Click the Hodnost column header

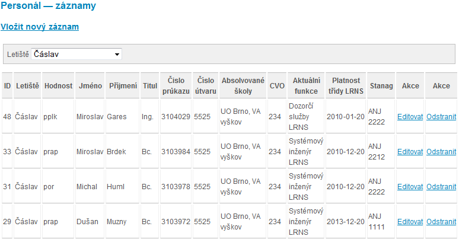[58, 85]
